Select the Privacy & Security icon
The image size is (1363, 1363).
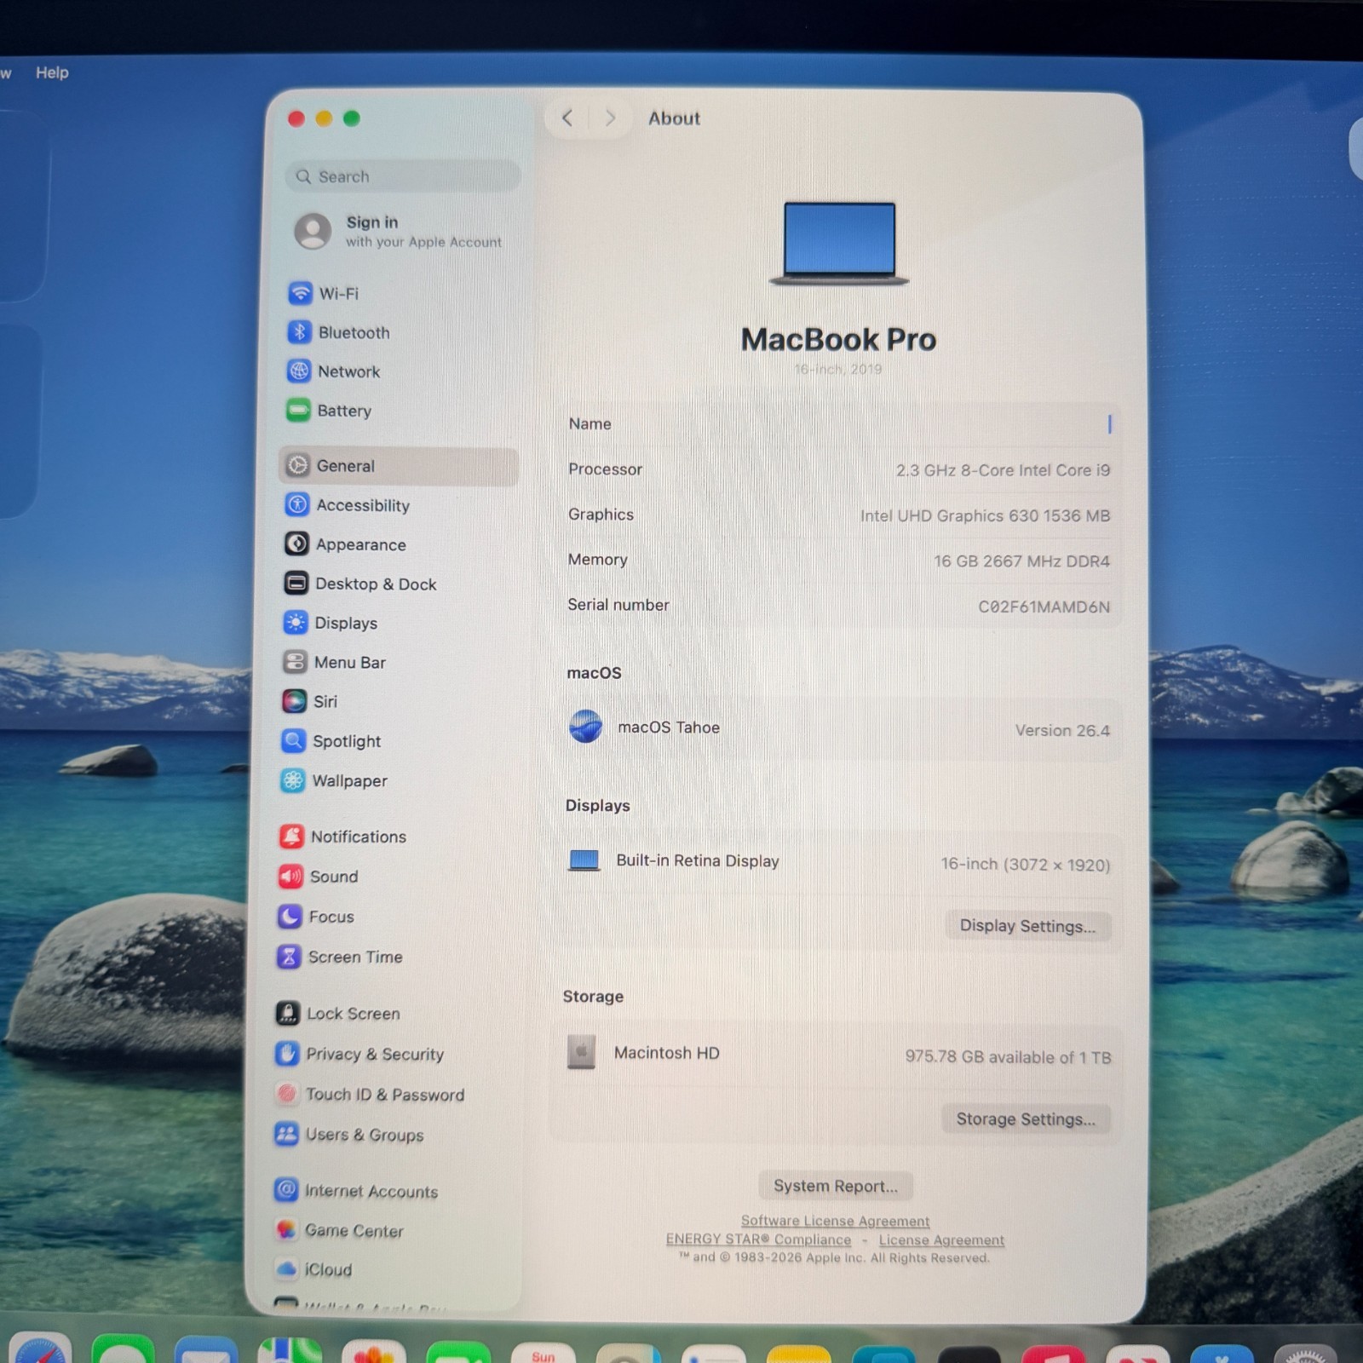(287, 1054)
